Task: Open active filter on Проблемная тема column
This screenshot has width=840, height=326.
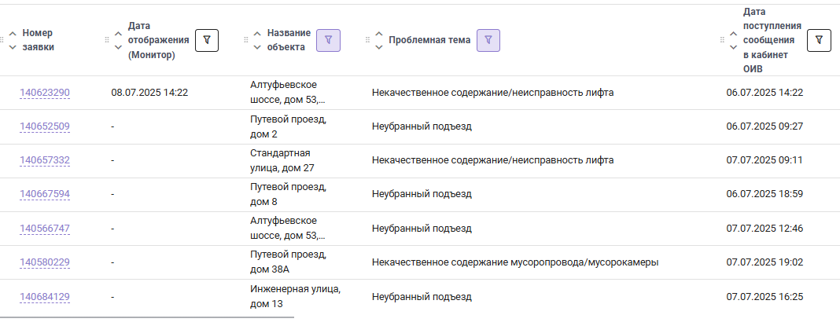Action: [x=488, y=40]
